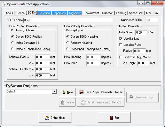Click the disabled Delete project button
This screenshot has width=165, height=127.
[67, 102]
